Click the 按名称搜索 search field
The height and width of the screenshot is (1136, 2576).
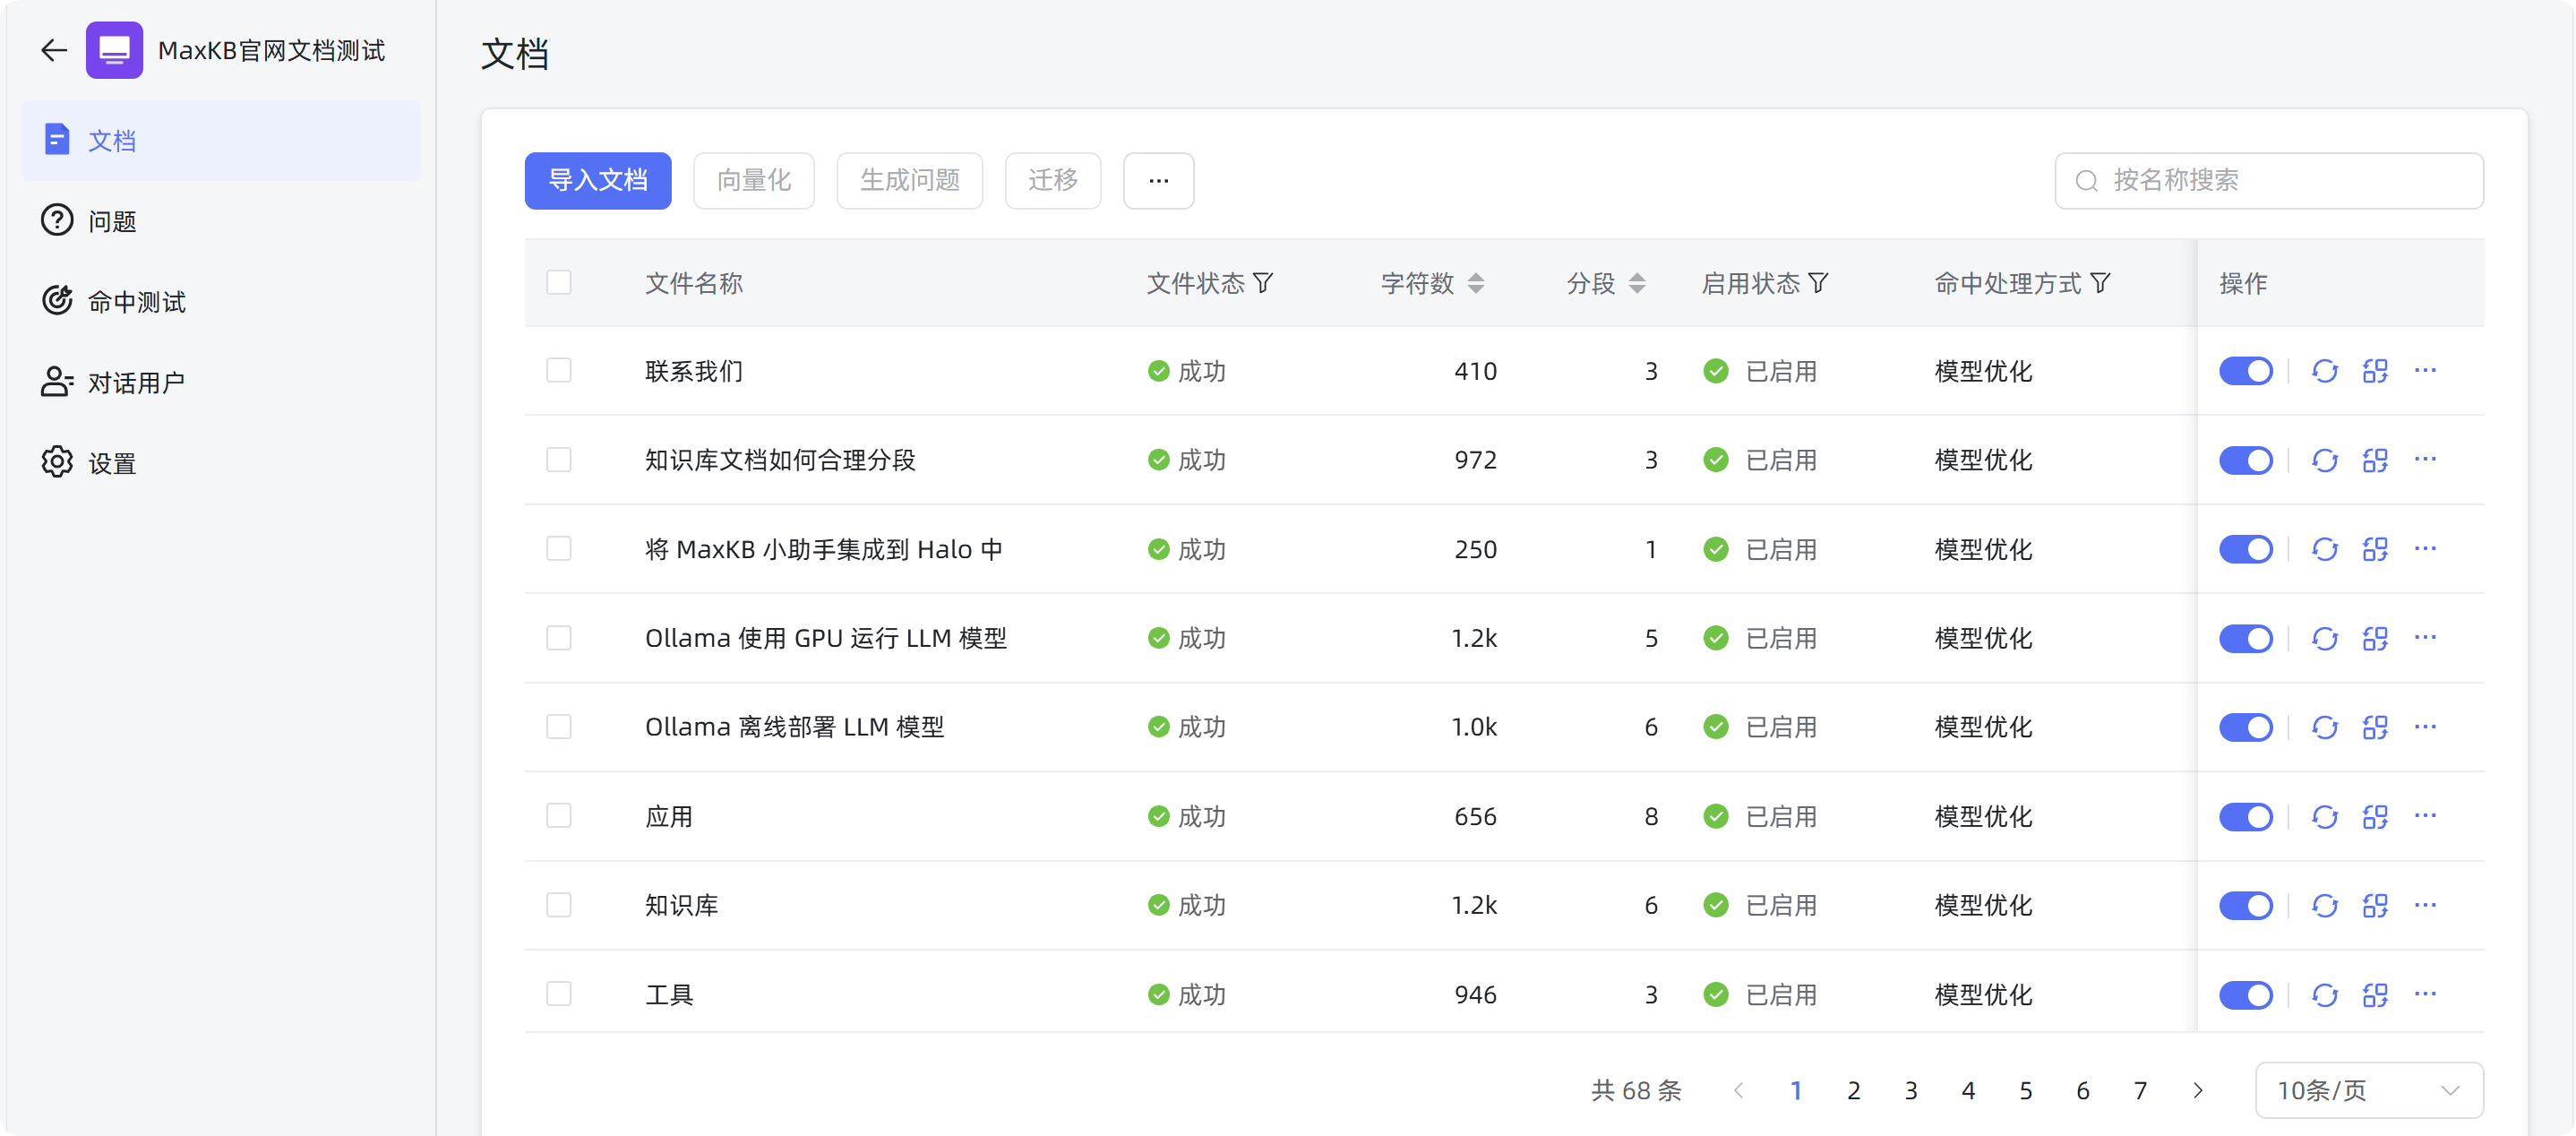point(2269,181)
